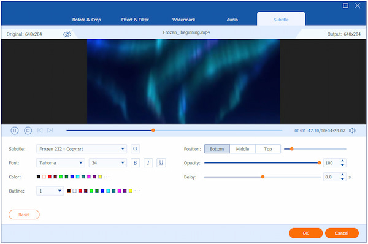
Task: Toggle underline subtitle text
Action: click(x=161, y=163)
